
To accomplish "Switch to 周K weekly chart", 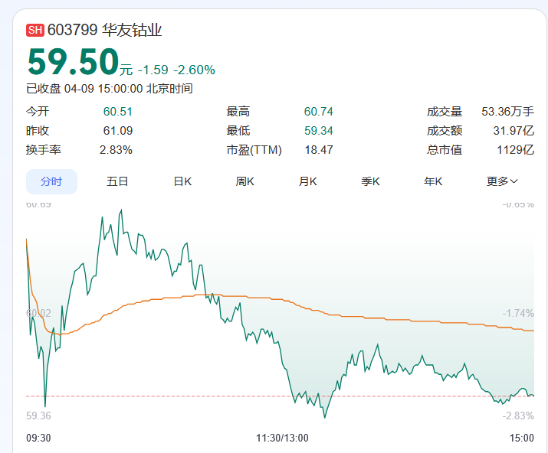I will click(245, 181).
